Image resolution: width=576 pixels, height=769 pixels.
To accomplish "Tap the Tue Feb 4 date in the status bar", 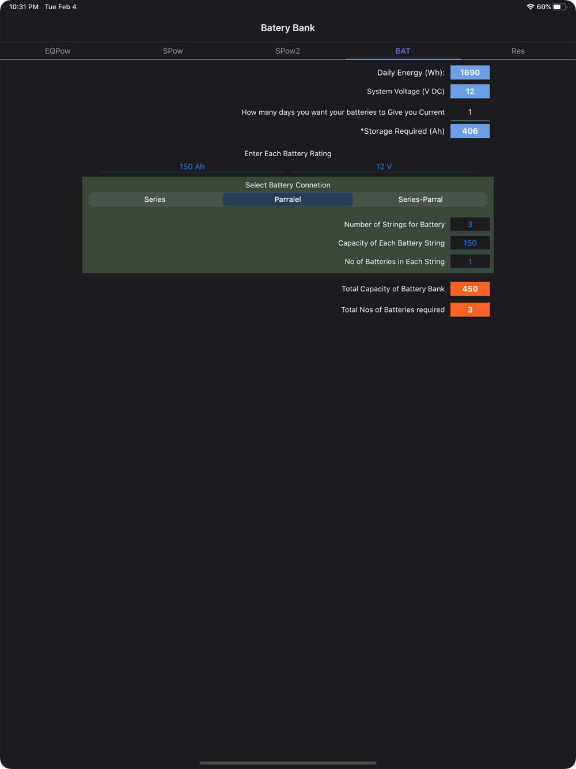I will tap(60, 7).
